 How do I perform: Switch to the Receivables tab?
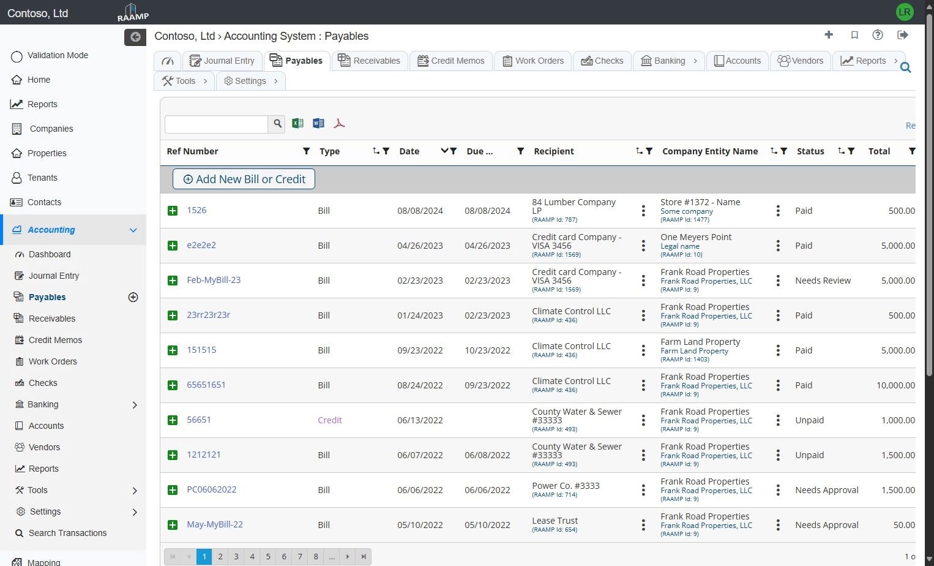click(x=369, y=61)
